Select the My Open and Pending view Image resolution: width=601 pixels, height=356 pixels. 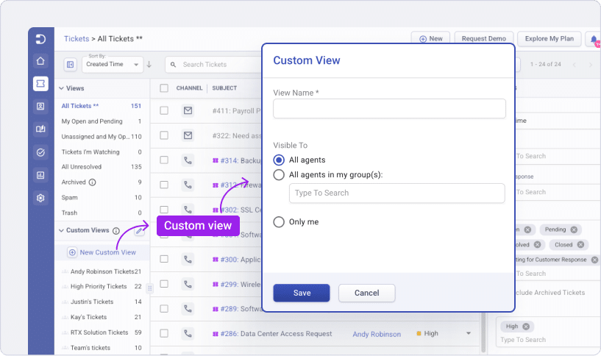point(102,121)
